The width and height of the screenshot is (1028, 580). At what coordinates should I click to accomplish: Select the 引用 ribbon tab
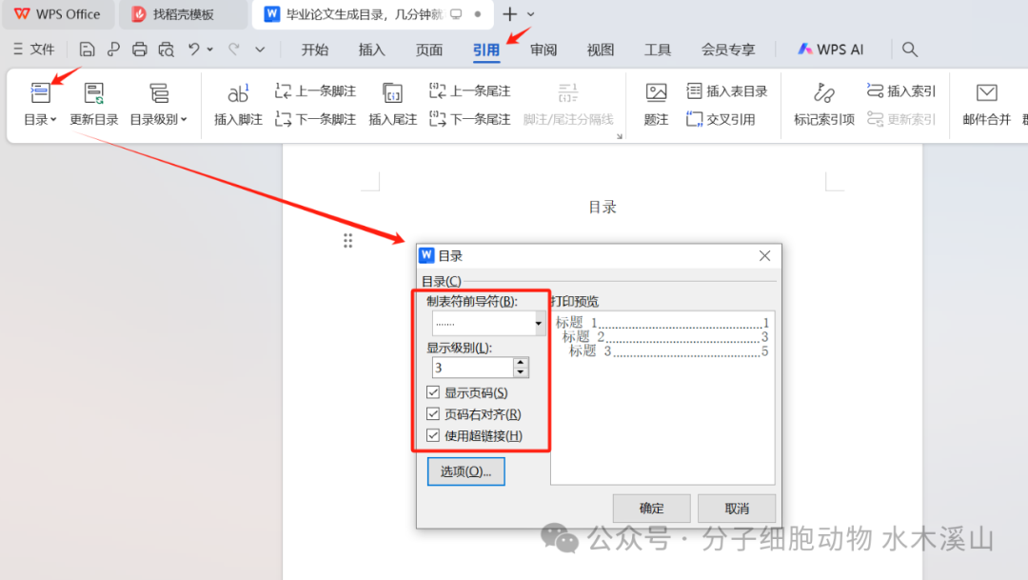pos(485,50)
